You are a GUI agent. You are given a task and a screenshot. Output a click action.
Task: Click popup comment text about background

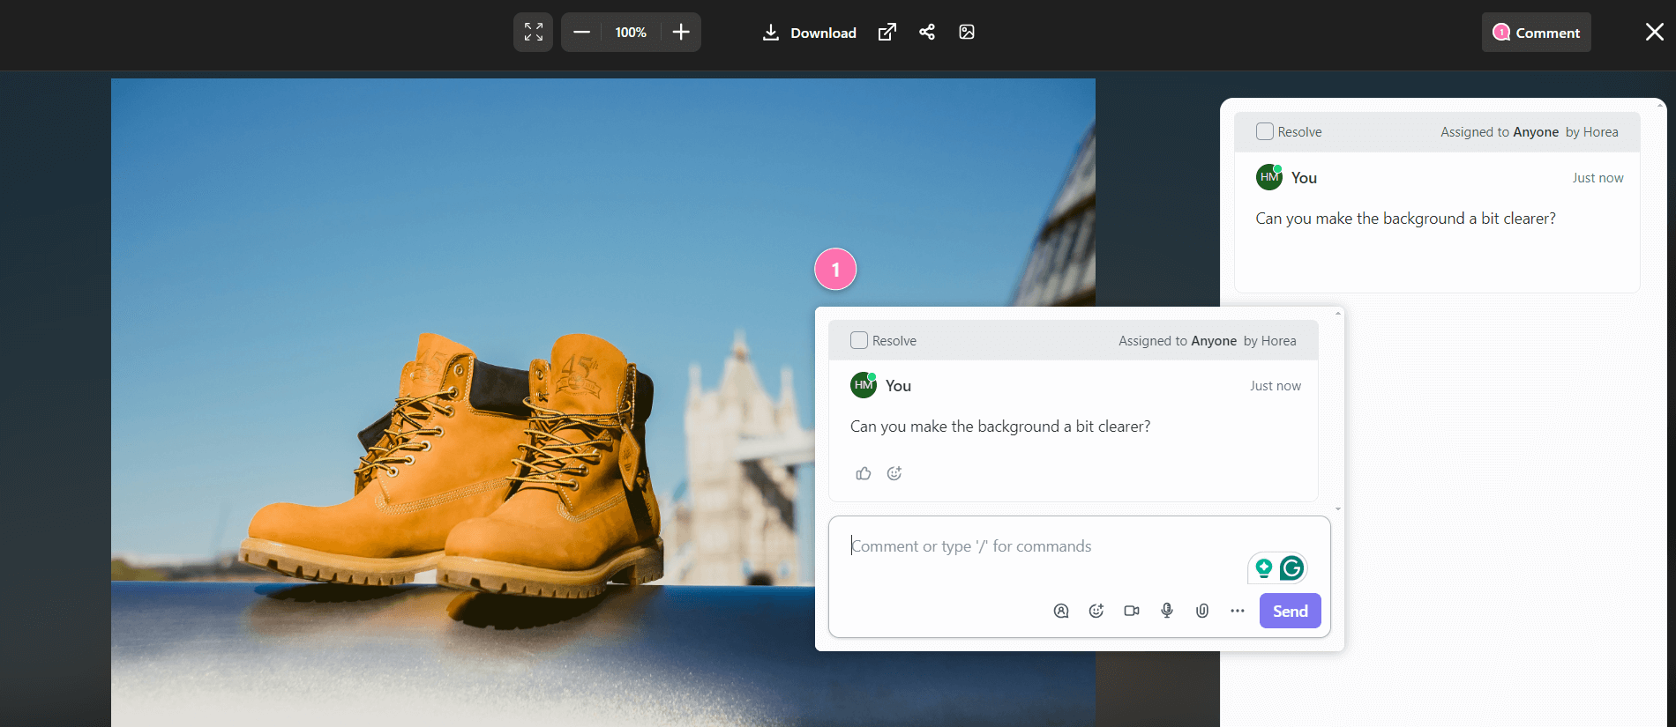(999, 427)
